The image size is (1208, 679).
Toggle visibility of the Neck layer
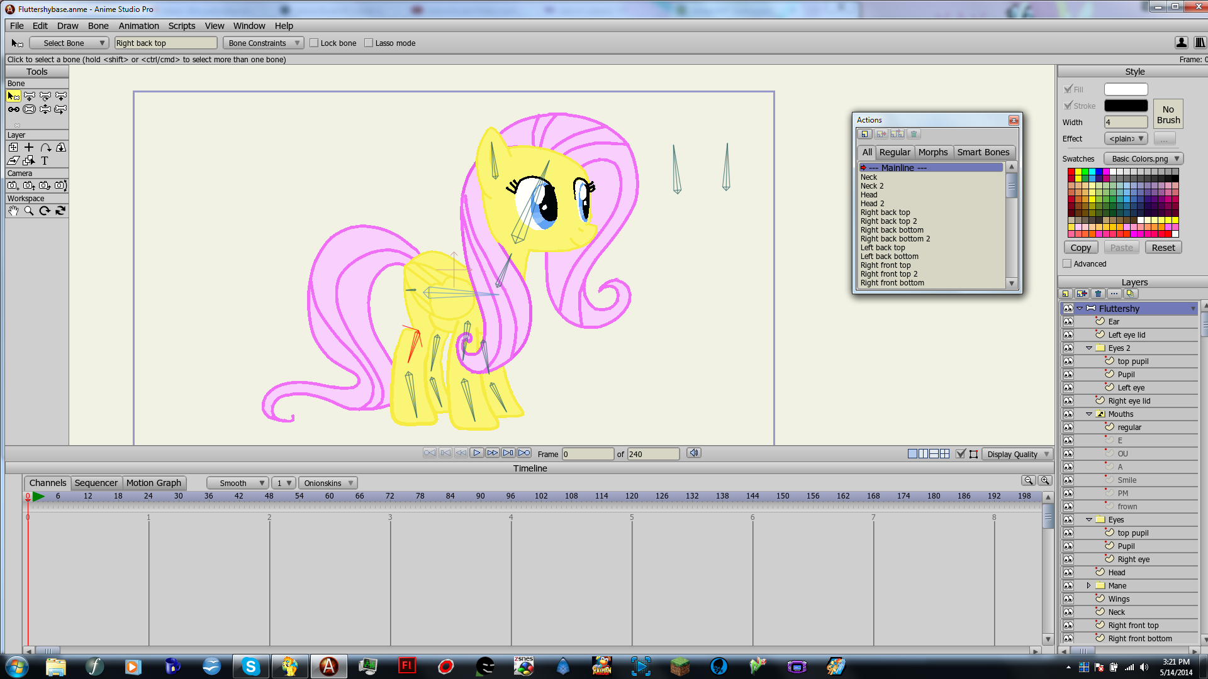[1068, 612]
